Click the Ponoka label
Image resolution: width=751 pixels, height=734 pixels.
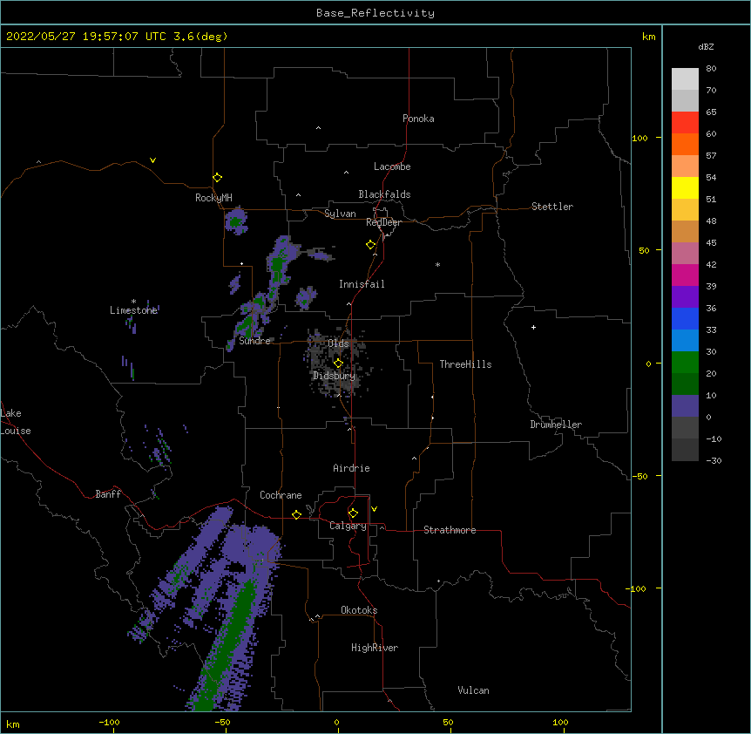(x=418, y=119)
